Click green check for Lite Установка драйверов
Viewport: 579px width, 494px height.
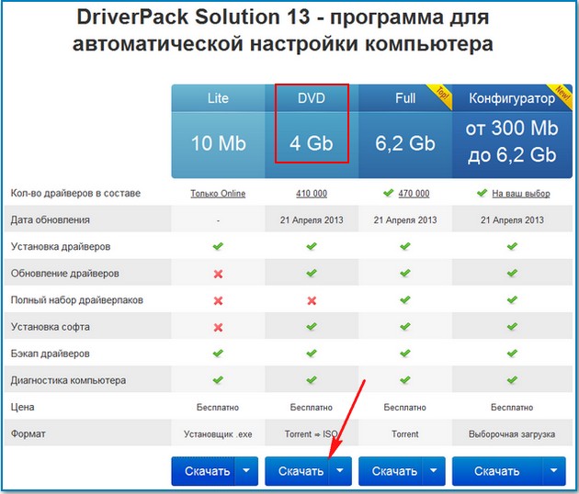tap(218, 247)
